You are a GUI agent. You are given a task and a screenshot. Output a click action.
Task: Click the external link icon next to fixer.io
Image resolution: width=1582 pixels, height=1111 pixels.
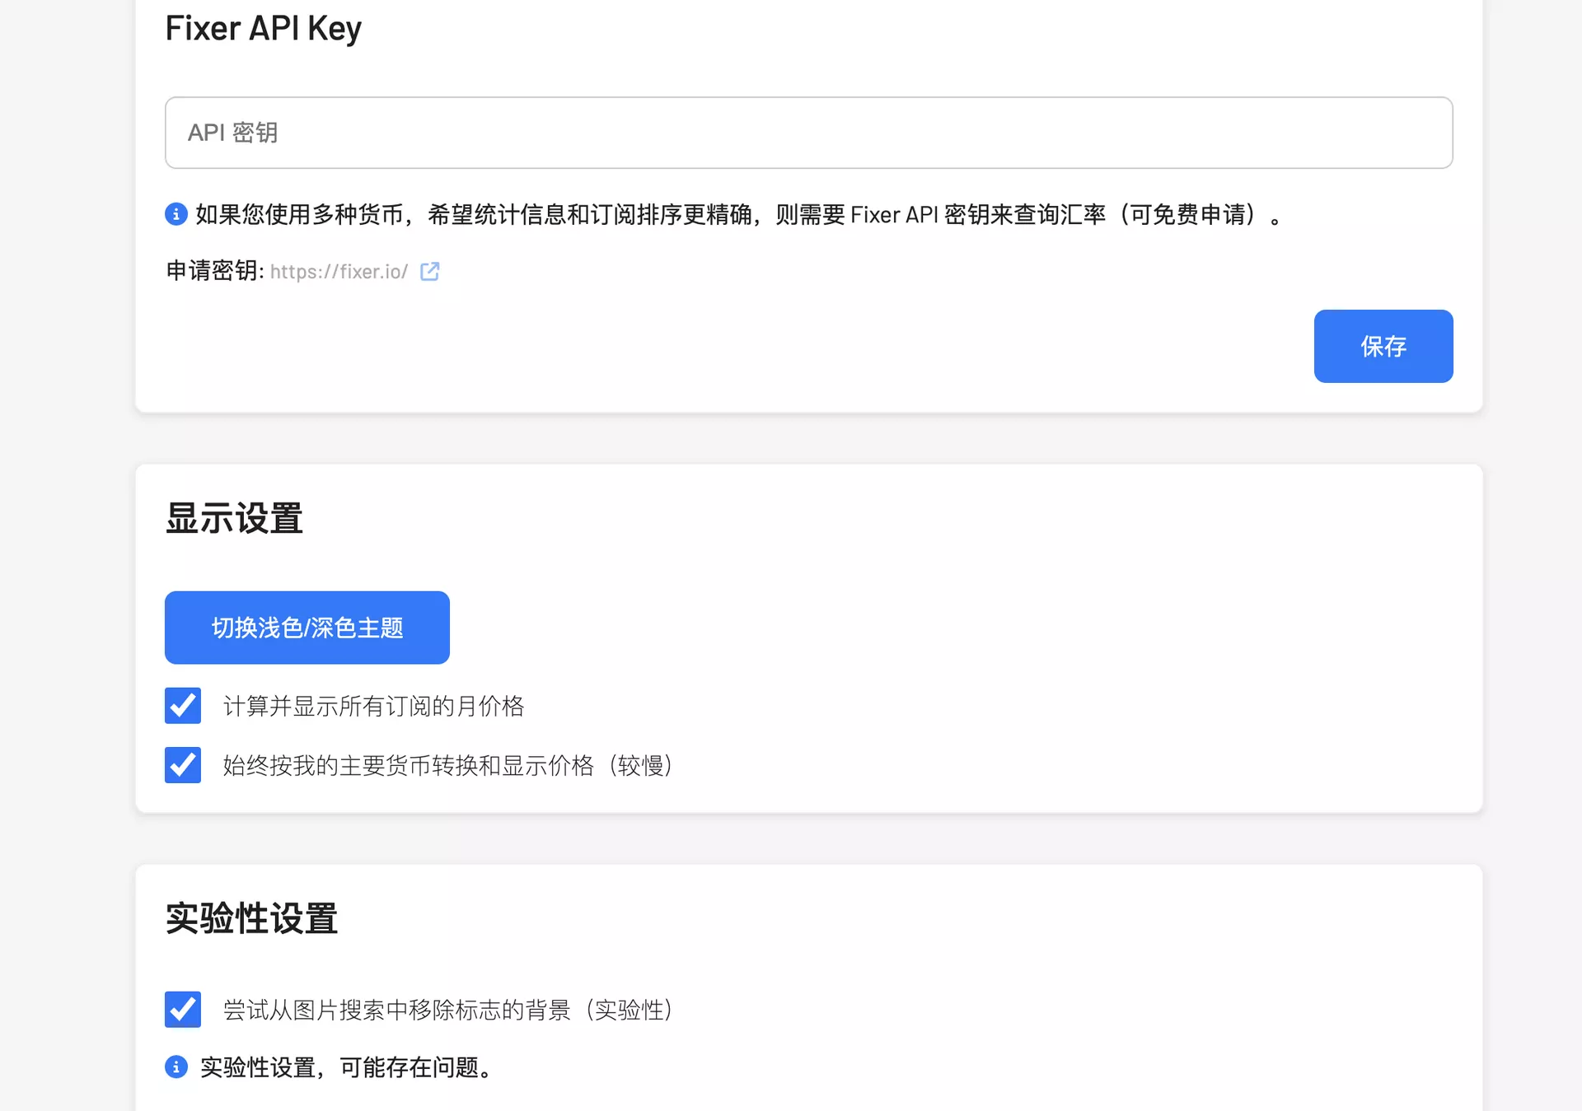pos(429,272)
